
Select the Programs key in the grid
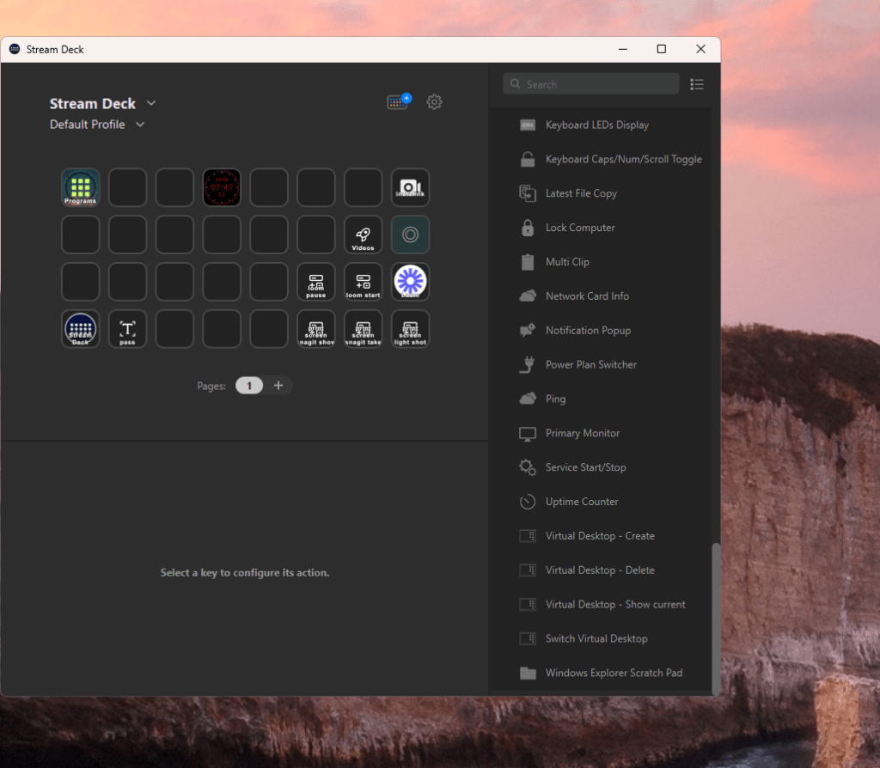click(80, 187)
